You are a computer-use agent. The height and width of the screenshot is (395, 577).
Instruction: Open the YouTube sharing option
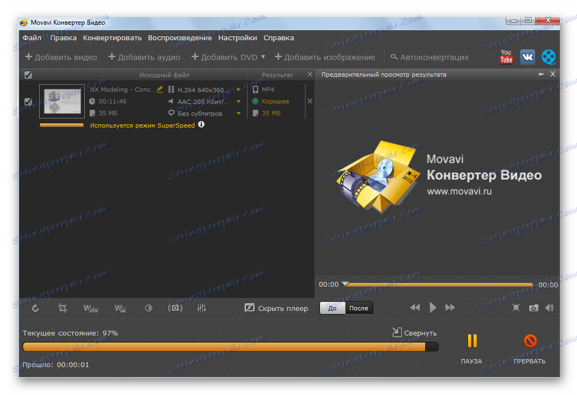[x=505, y=56]
